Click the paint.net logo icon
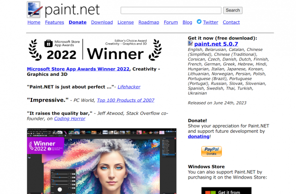 tap(35, 10)
